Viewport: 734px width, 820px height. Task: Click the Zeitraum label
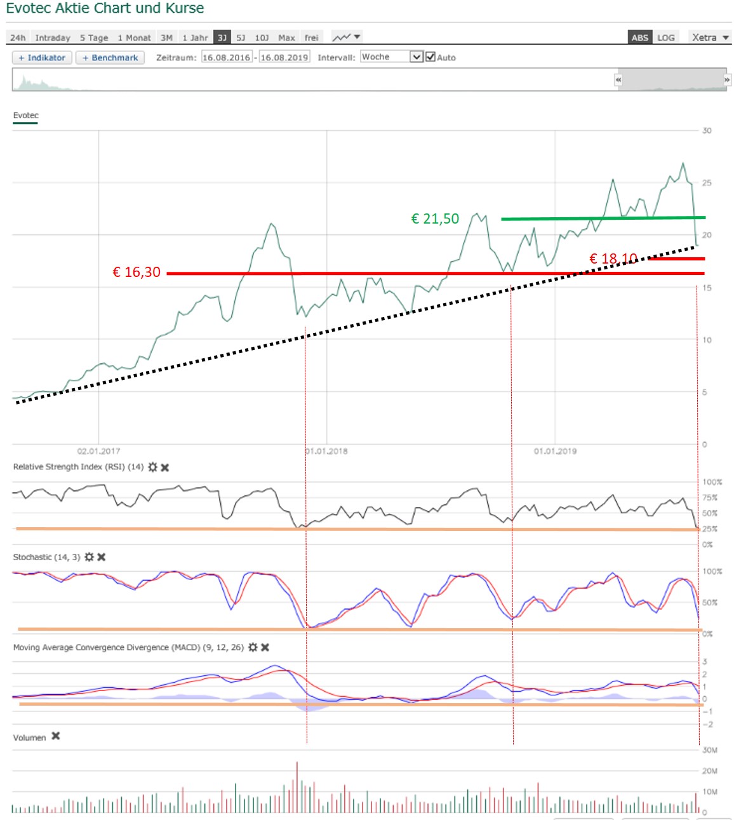tap(177, 58)
